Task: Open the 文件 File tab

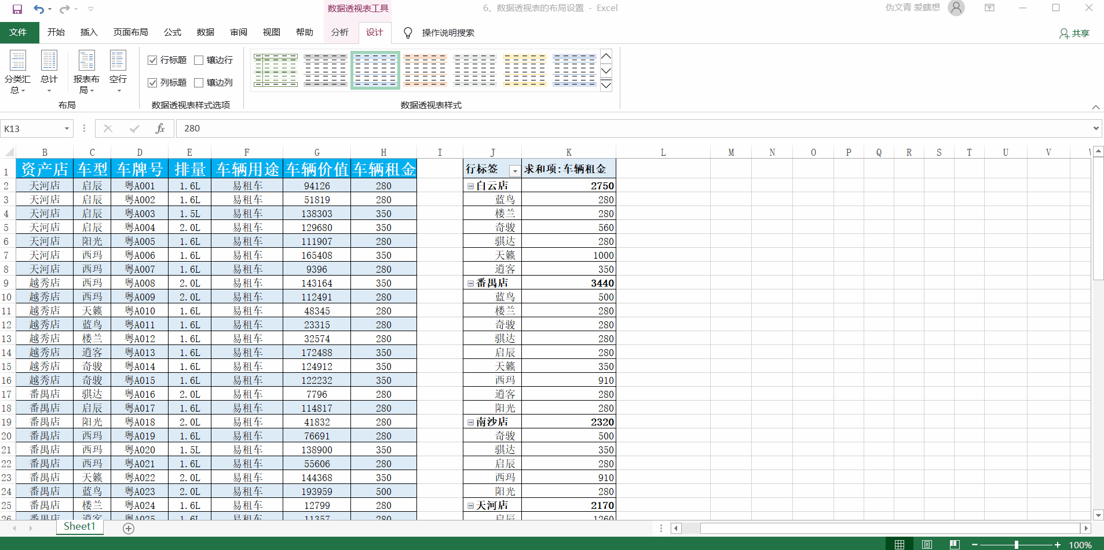Action: tap(19, 32)
